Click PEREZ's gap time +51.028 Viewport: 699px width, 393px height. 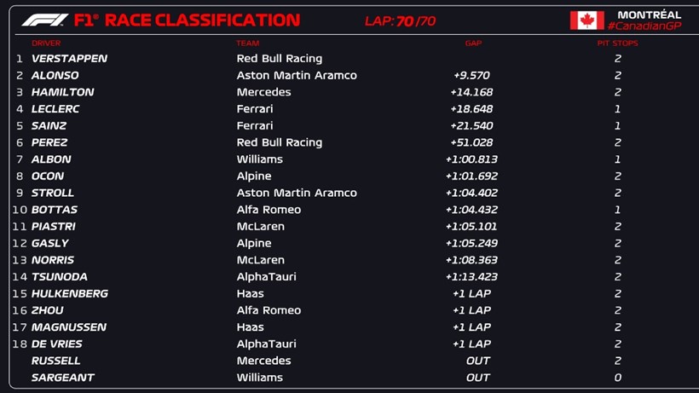coord(471,142)
